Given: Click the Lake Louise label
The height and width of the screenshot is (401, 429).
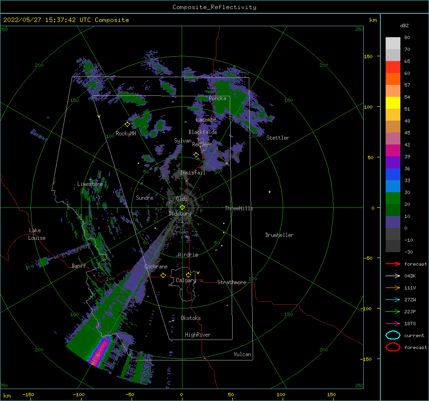Looking at the screenshot, I should click(37, 234).
